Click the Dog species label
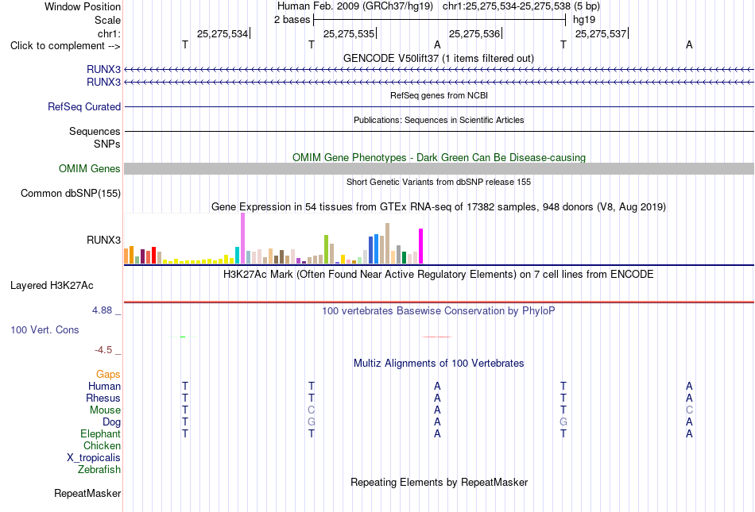 112,422
